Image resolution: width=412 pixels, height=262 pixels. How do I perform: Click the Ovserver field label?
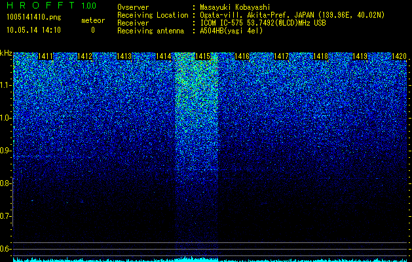[133, 8]
